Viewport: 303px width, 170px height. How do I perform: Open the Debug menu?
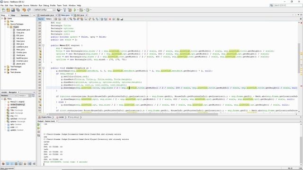[46, 5]
